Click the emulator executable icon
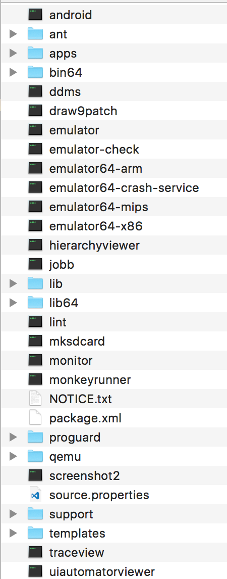227x579 pixels. (x=35, y=130)
